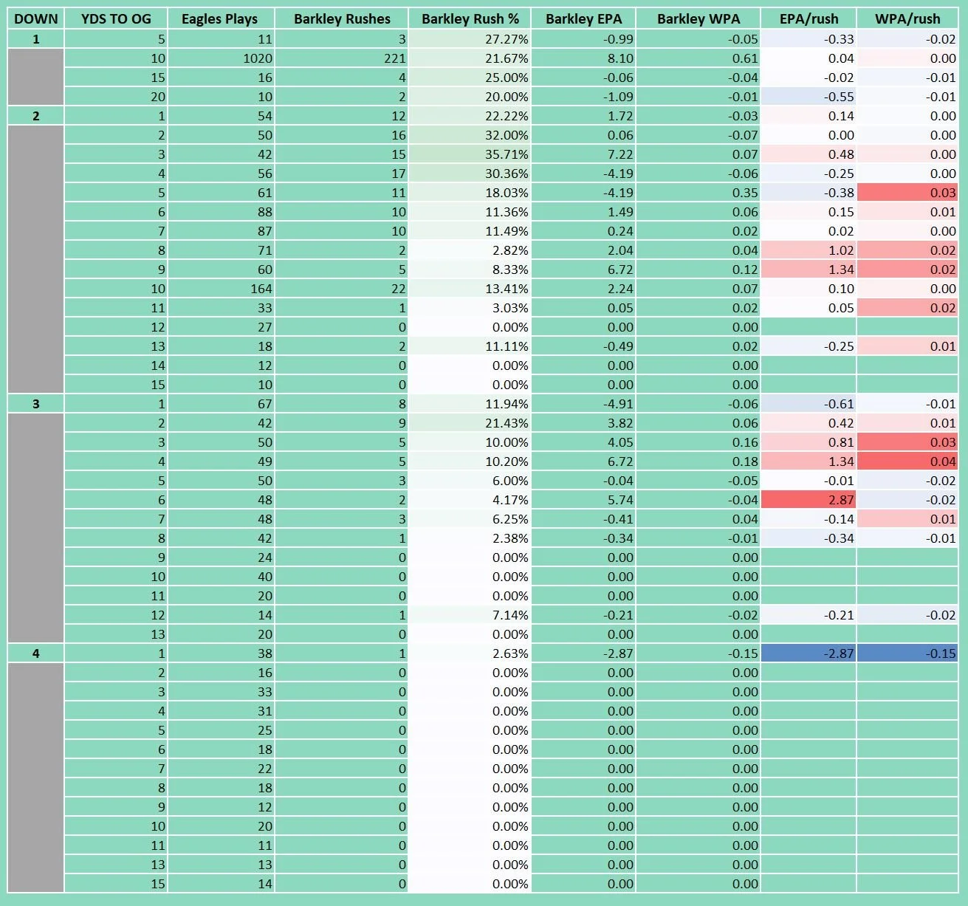Click the red EPA/rush cell 2.87
968x906 pixels.
pyautogui.click(x=809, y=500)
